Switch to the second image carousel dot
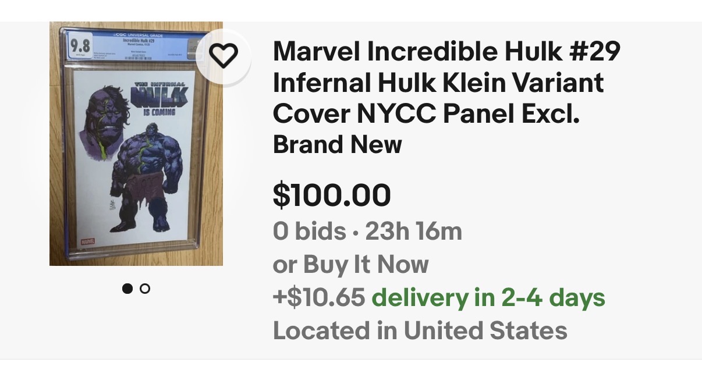Screen dimensions: 702x384 (145, 288)
